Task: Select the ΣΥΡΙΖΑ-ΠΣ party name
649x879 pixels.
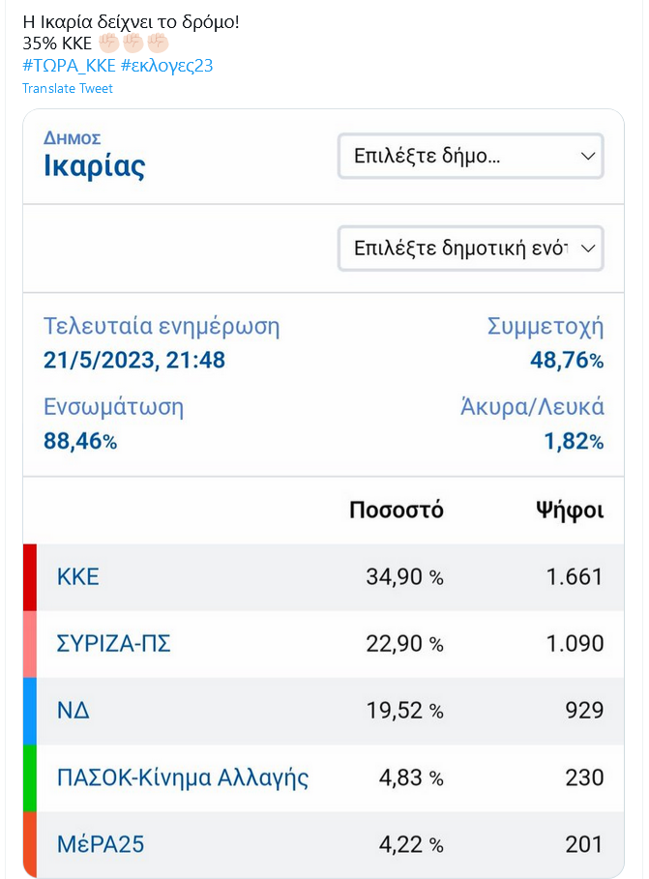Action: 114,644
